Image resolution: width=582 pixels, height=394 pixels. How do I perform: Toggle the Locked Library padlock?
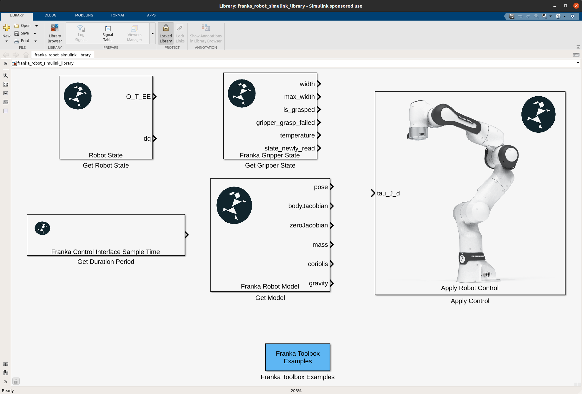(x=166, y=34)
